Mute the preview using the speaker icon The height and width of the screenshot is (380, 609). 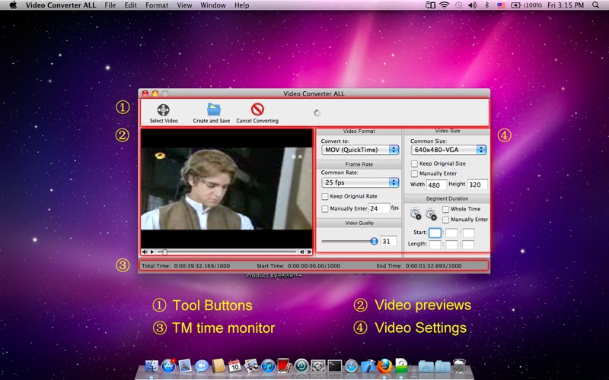click(145, 252)
